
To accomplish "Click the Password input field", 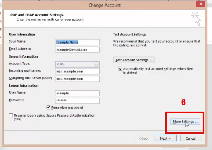I will tap(78, 101).
